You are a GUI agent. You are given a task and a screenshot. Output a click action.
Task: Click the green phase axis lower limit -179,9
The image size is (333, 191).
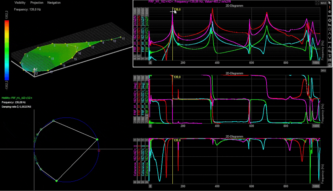pos(147,119)
